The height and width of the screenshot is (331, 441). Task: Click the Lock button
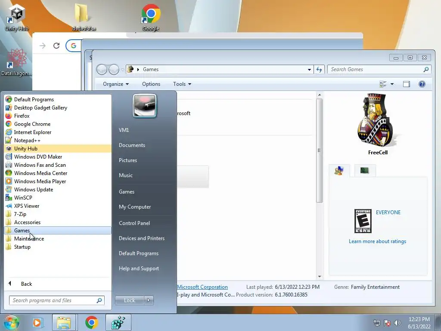(129, 300)
